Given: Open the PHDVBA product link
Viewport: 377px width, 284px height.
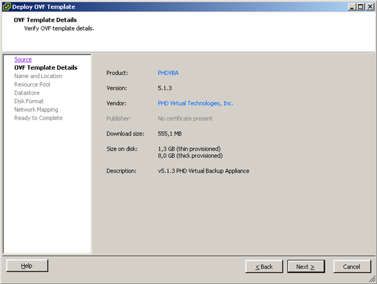Looking at the screenshot, I should pyautogui.click(x=169, y=73).
